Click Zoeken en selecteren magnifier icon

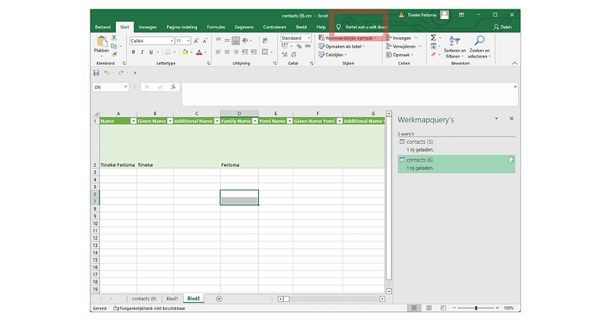click(478, 40)
